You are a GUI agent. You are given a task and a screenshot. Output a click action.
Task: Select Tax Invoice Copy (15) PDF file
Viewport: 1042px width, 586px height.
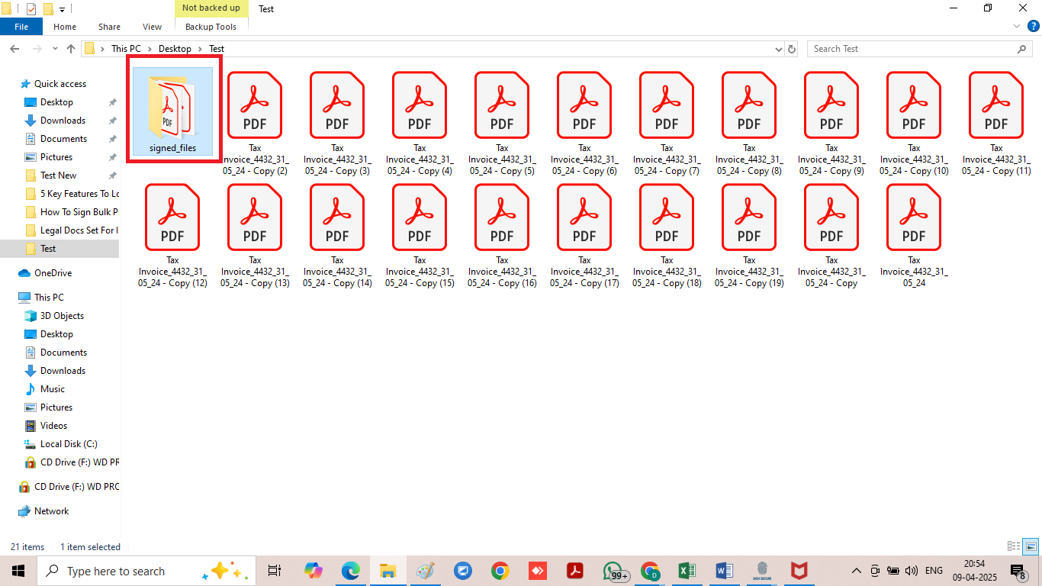420,236
